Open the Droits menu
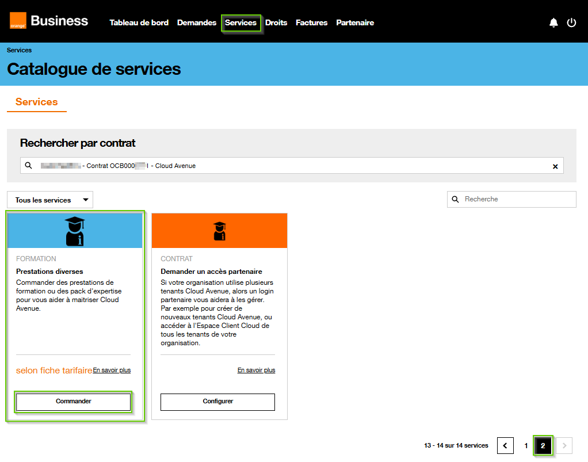 (276, 23)
